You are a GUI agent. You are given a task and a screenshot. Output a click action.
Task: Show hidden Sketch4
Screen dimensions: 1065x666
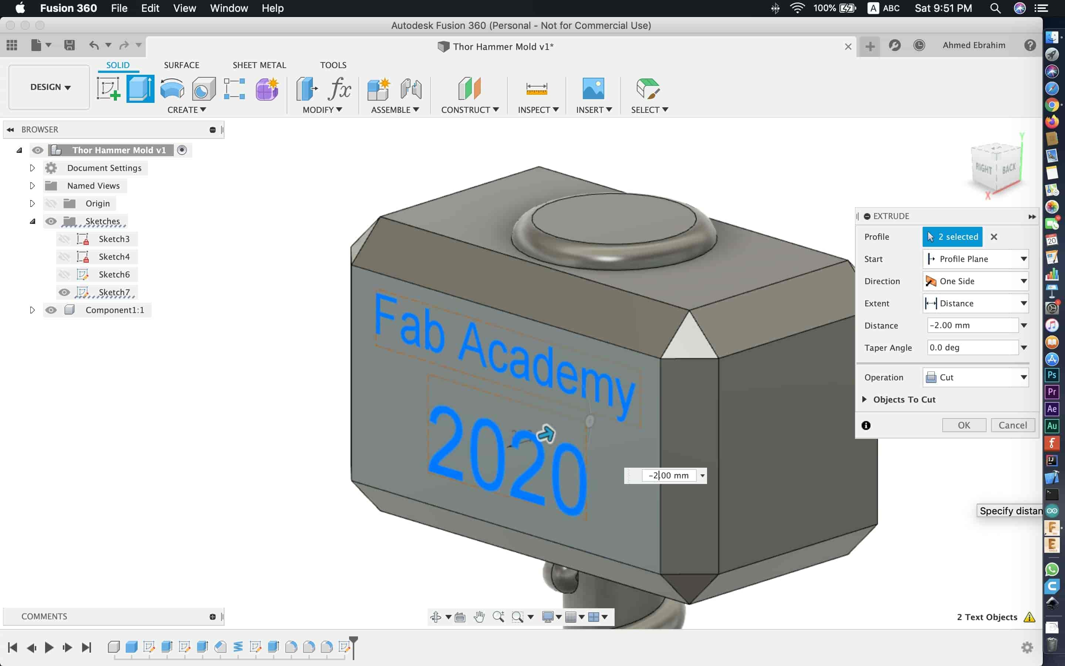pyautogui.click(x=64, y=257)
